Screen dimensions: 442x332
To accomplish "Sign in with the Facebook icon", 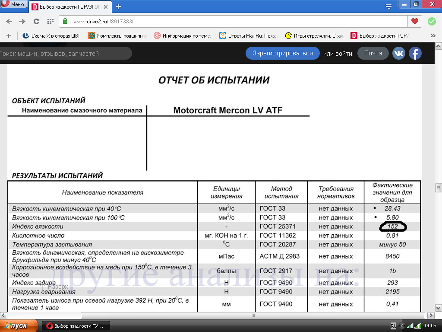I will [415, 53].
